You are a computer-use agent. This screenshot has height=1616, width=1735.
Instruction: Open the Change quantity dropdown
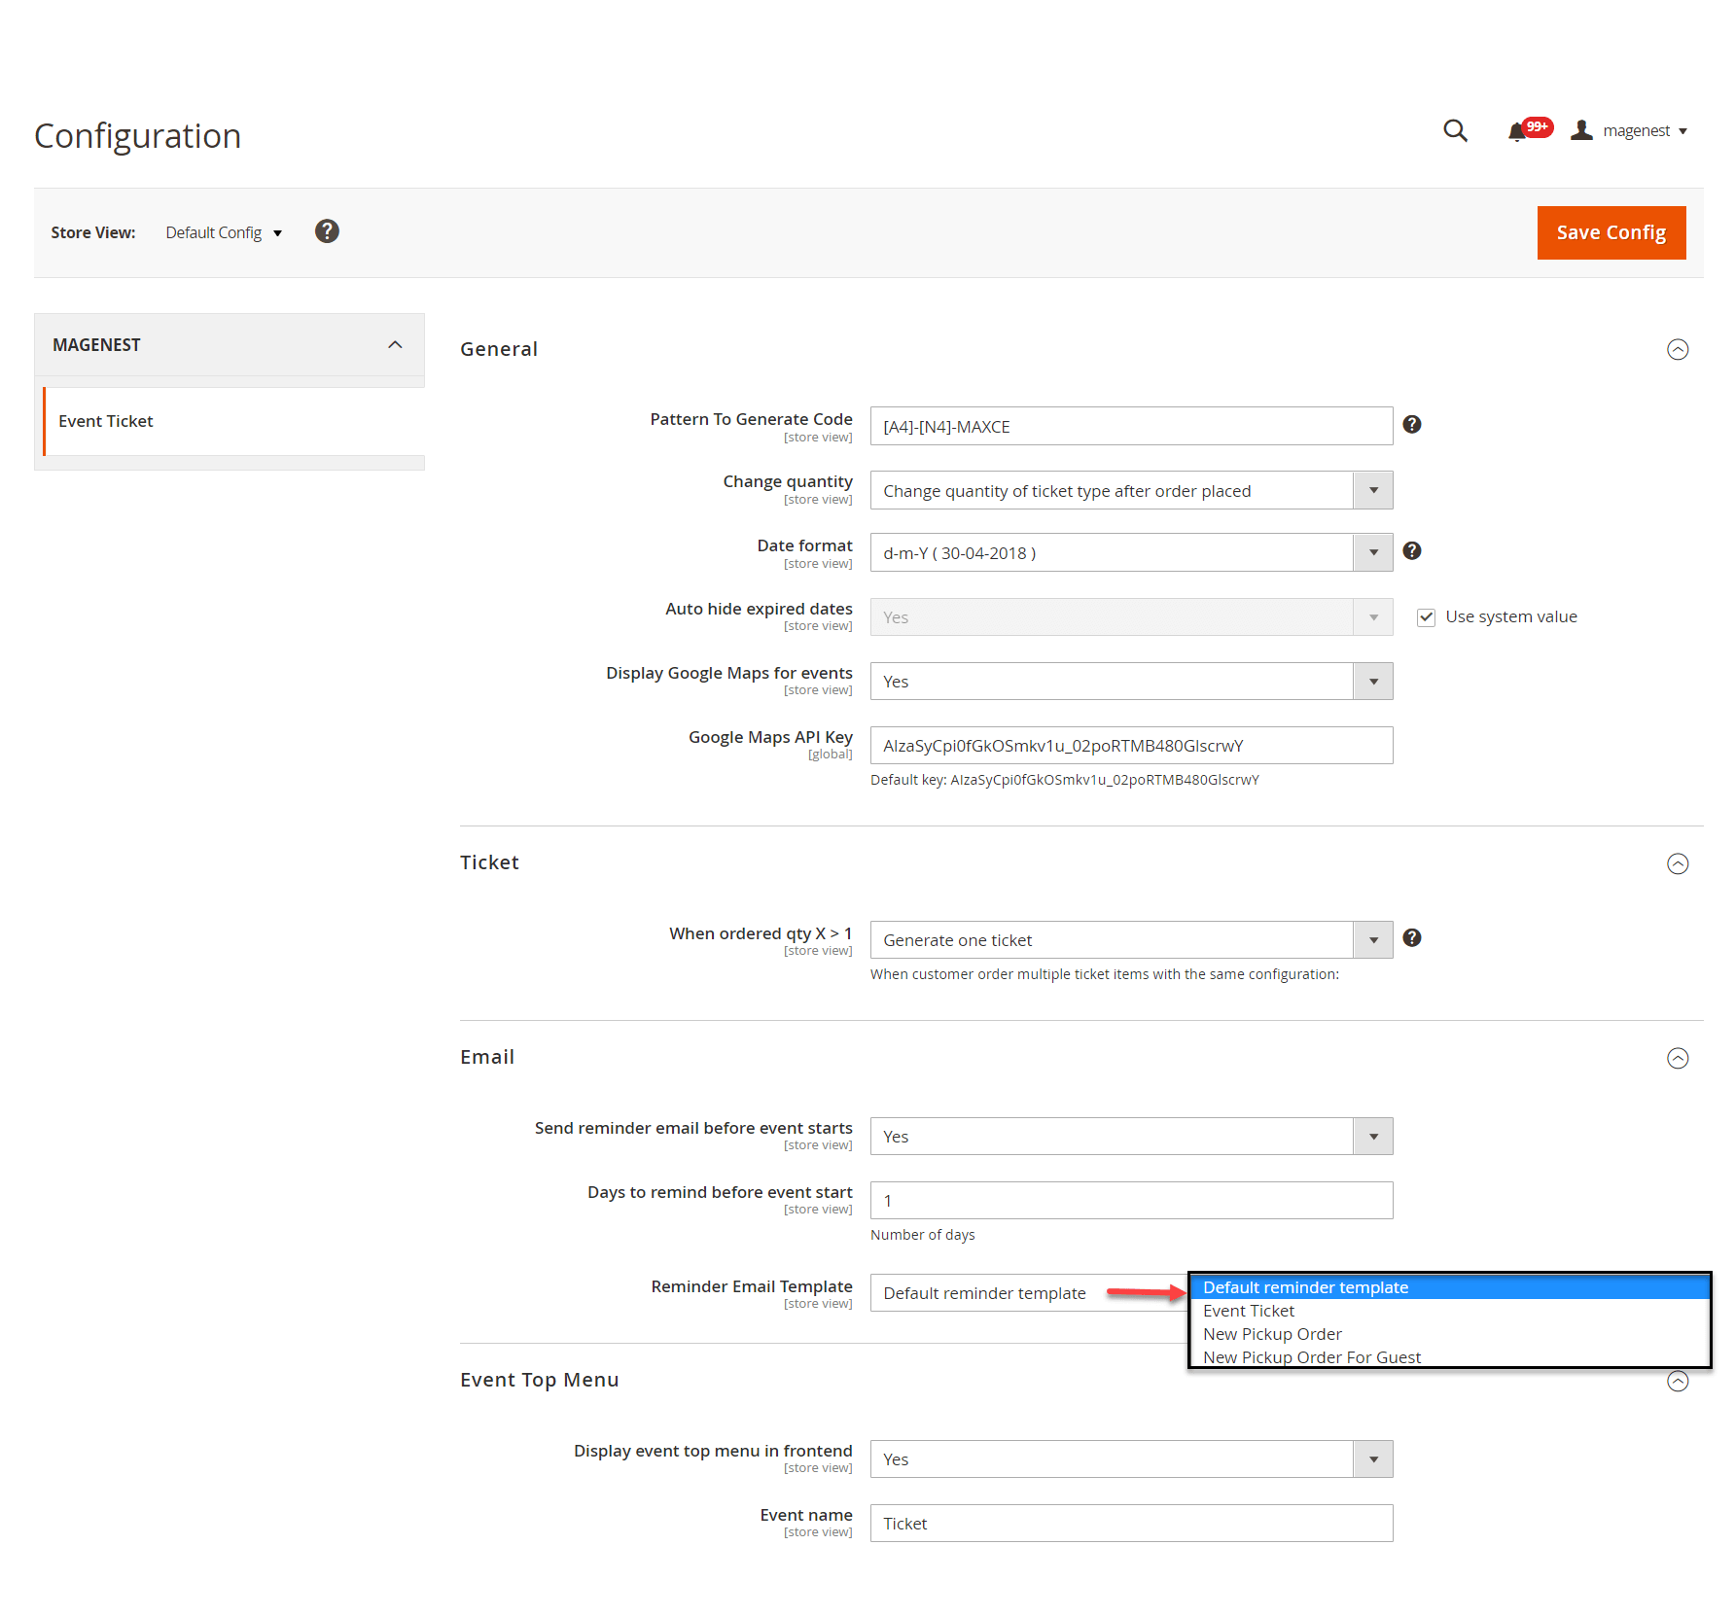coord(1130,491)
